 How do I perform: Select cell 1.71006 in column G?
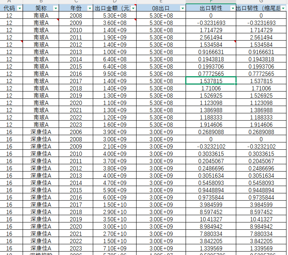[261, 88]
